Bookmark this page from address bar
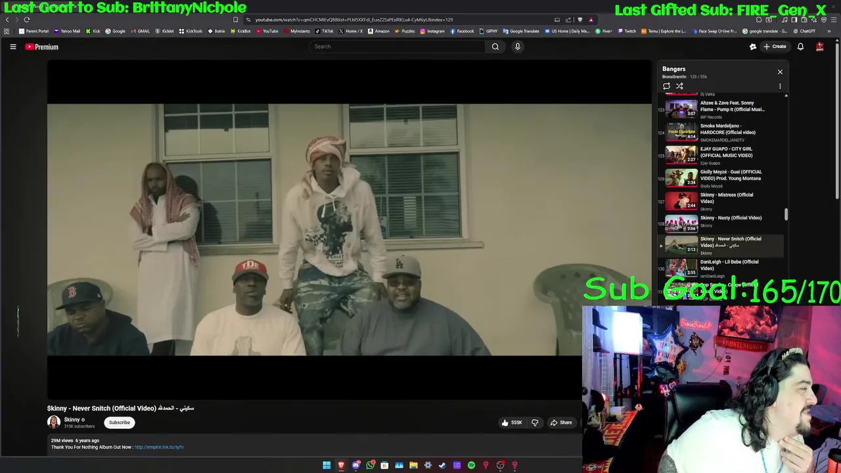The width and height of the screenshot is (841, 473). 235,20
